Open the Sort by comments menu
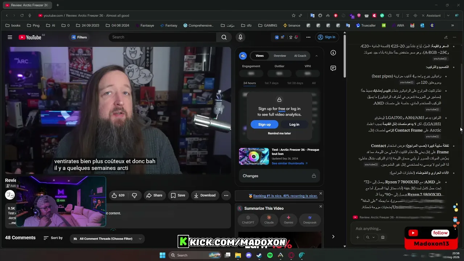Viewport: 464px width, 261px height. pyautogui.click(x=53, y=238)
